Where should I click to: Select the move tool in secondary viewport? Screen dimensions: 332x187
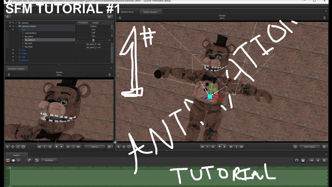13,147
